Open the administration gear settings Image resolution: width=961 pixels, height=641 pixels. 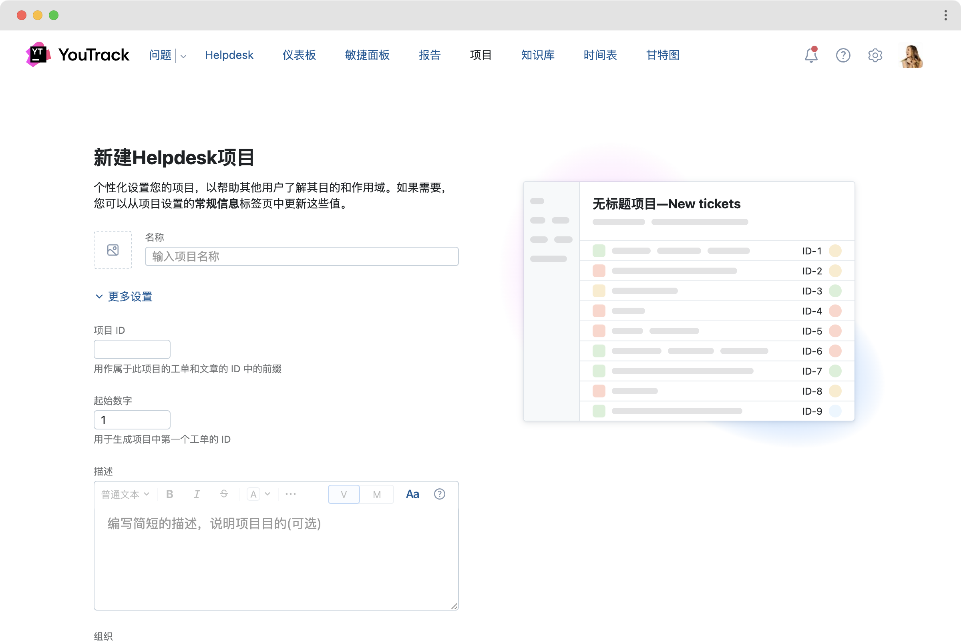[875, 55]
